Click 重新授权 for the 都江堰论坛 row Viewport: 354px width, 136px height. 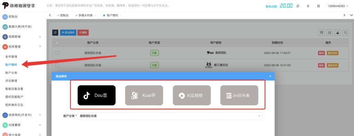tap(333, 65)
